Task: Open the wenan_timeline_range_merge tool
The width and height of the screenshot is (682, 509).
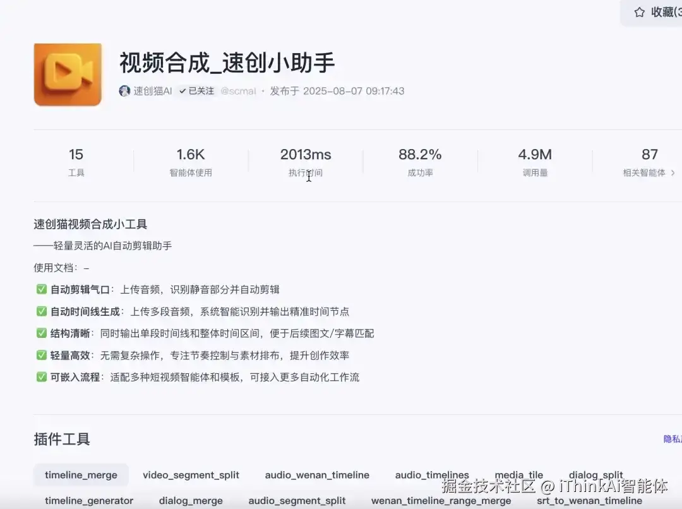Action: [441, 501]
